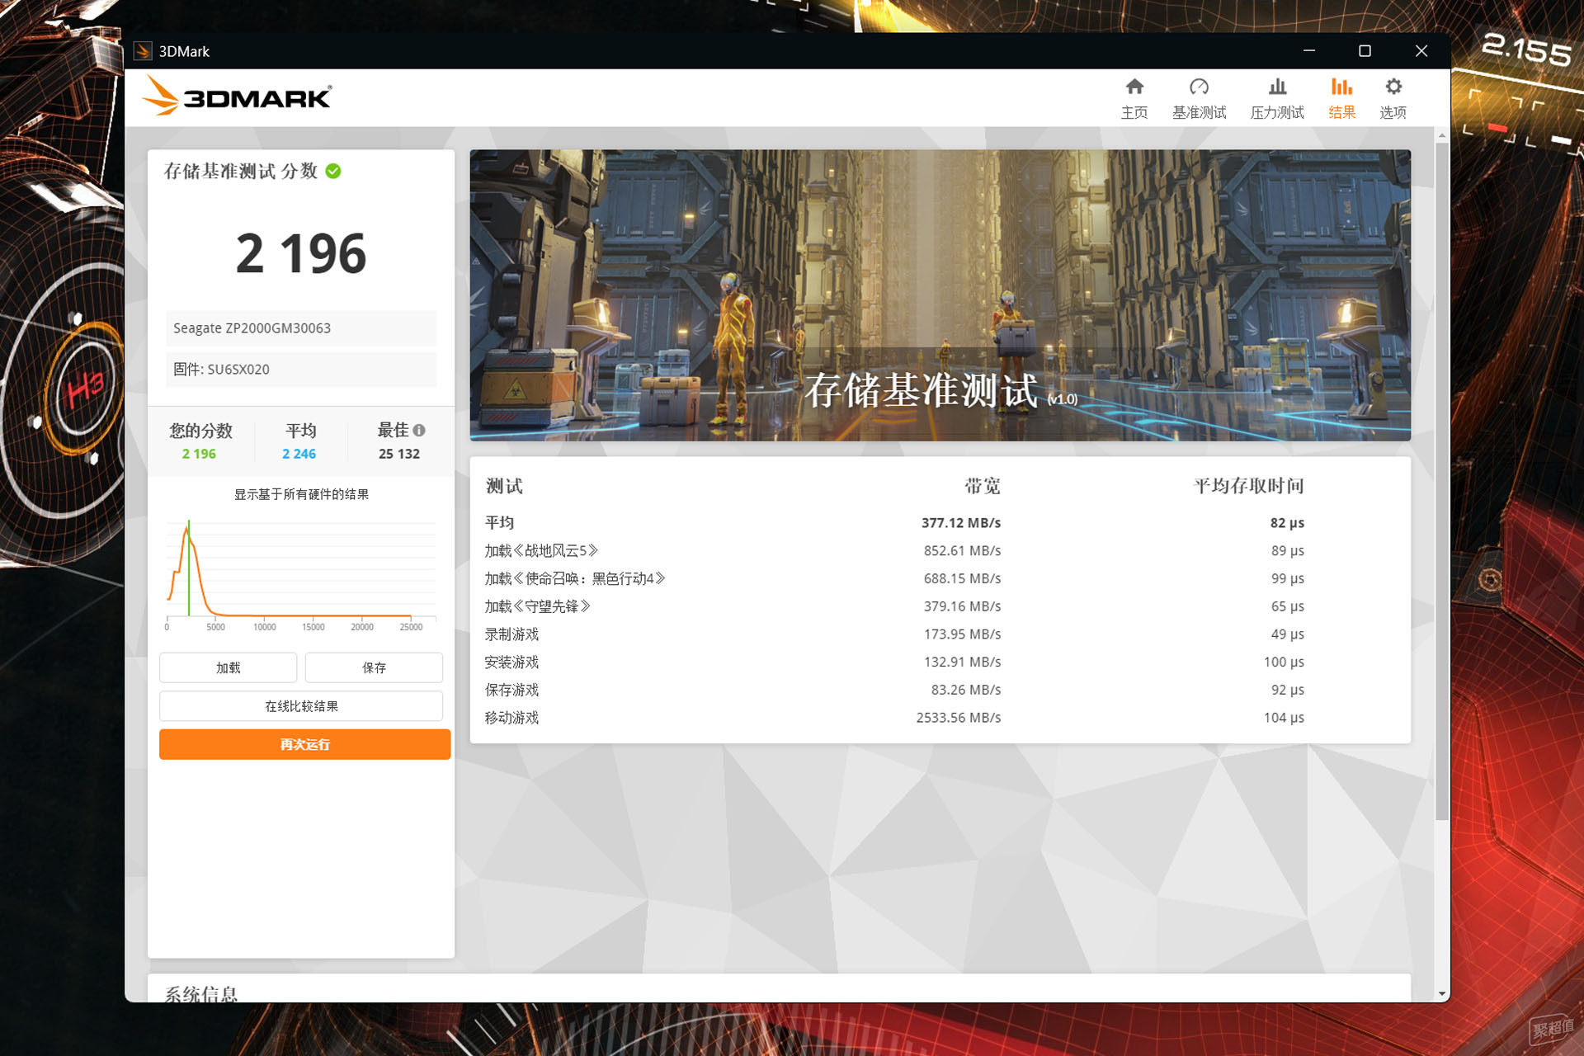Click the 加载《使命召唤：黑色行动4》 row

pyautogui.click(x=894, y=578)
